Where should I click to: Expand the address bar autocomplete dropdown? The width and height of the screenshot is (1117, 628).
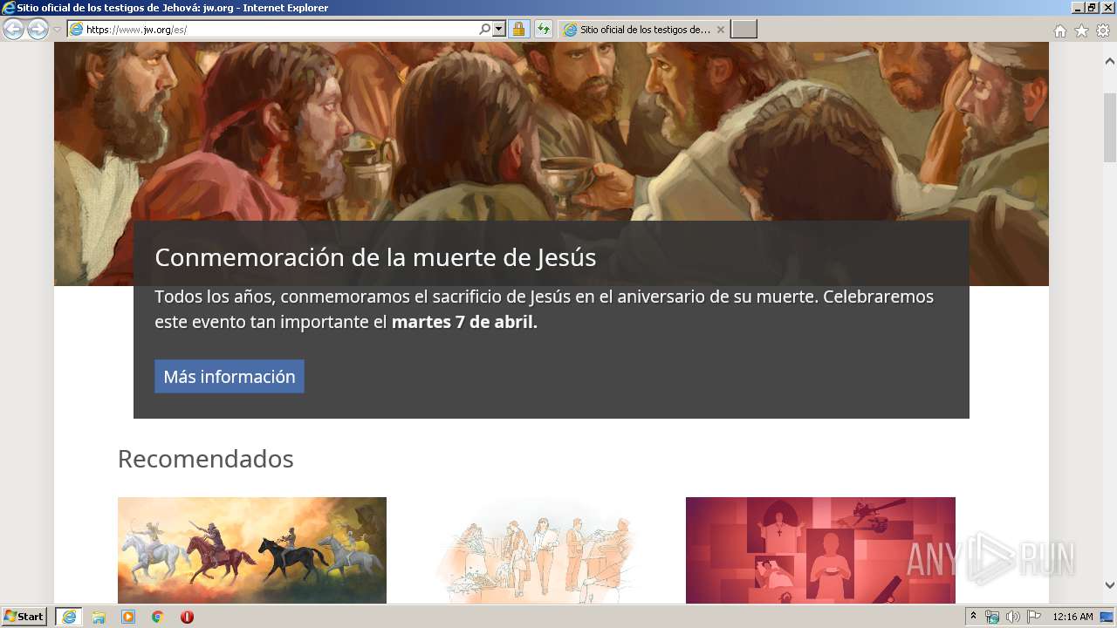pyautogui.click(x=499, y=30)
